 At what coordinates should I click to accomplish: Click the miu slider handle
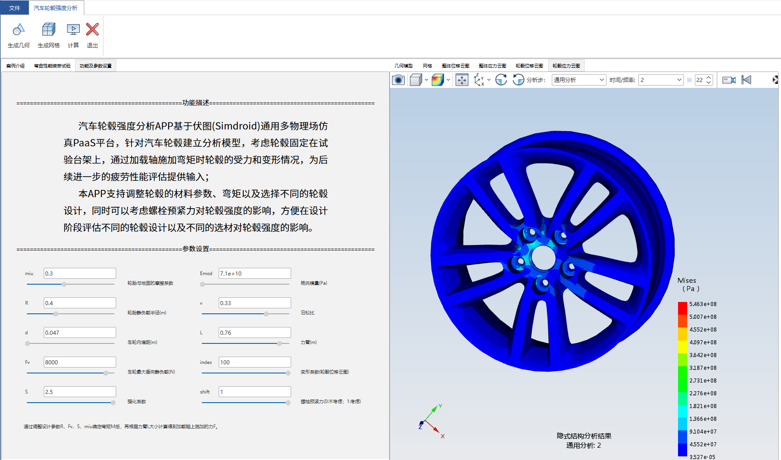point(64,284)
